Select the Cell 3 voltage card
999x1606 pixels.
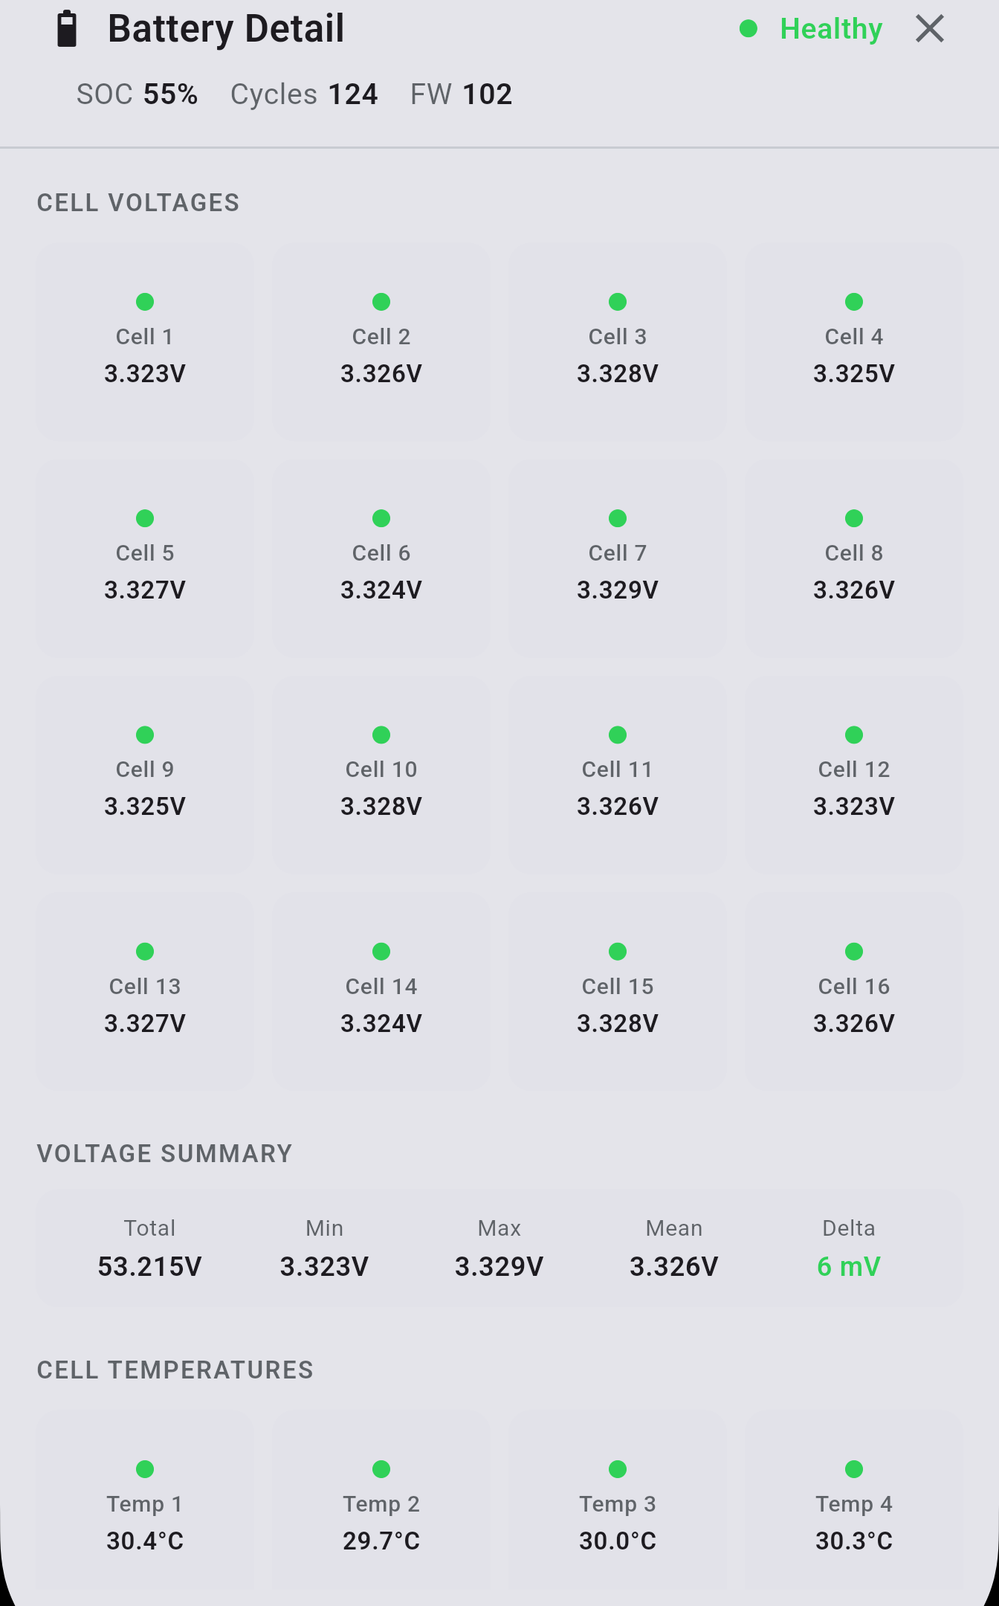coord(618,343)
